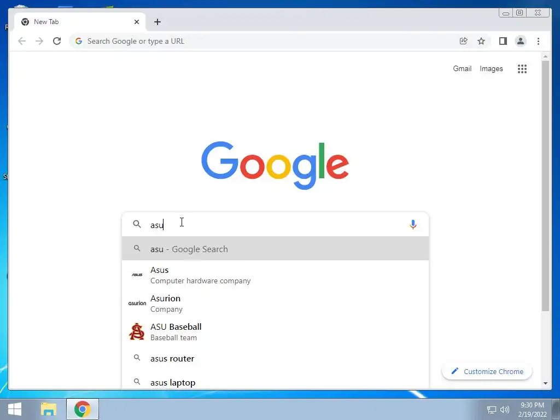Click the magnifier icon beside asus router
The width and height of the screenshot is (560, 420).
coord(137,358)
